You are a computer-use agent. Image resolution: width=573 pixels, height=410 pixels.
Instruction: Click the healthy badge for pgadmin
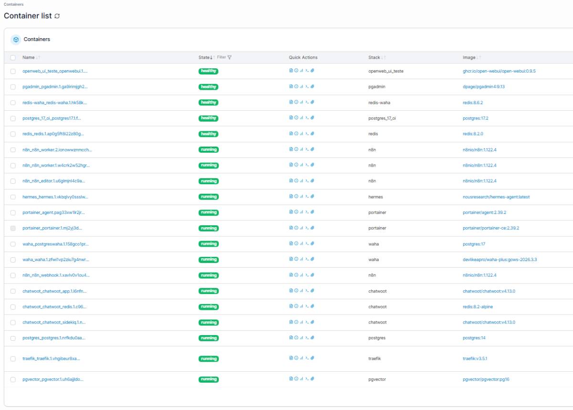(x=208, y=87)
